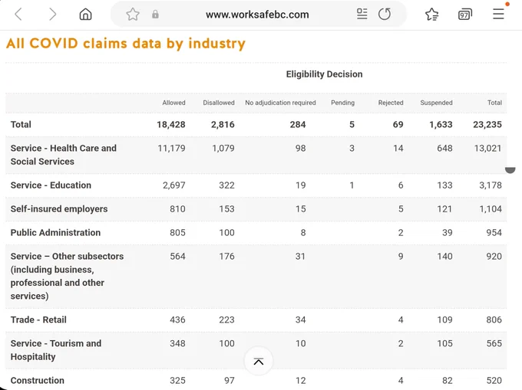The image size is (522, 390).
Task: Select grand total value 23,235
Action: click(x=487, y=125)
